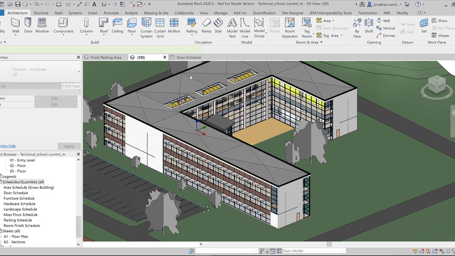The height and width of the screenshot is (256, 455).
Task: Activate the Railing tool
Action: click(192, 26)
